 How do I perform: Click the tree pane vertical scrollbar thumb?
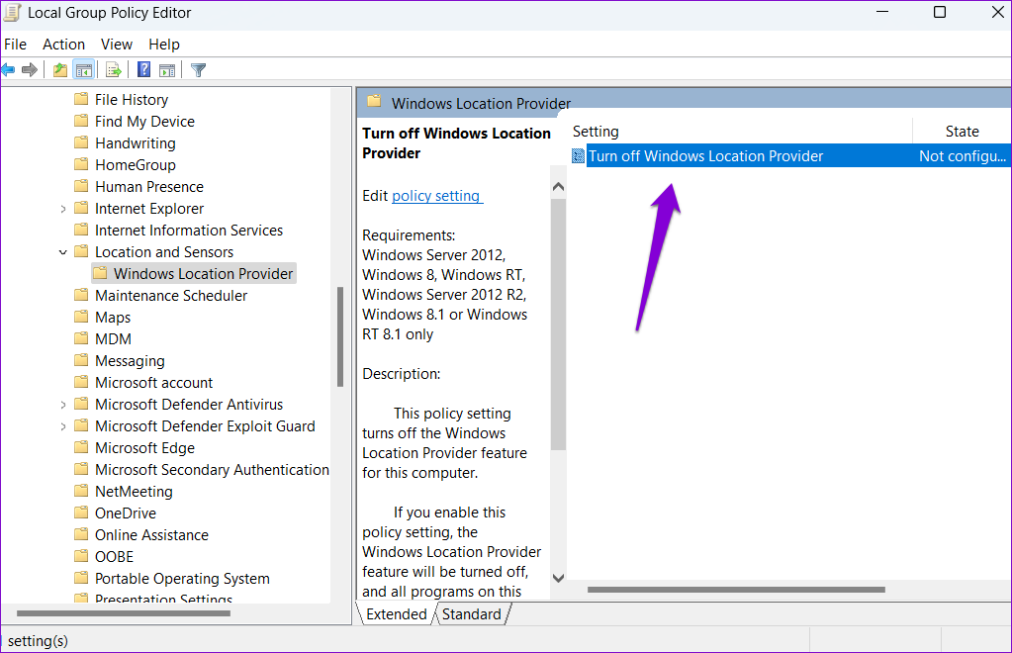pos(340,336)
